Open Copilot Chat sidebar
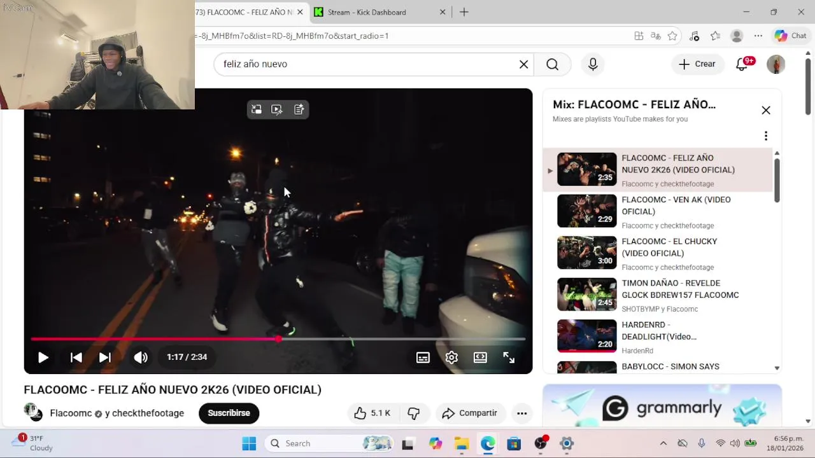This screenshot has height=458, width=815. (790, 36)
